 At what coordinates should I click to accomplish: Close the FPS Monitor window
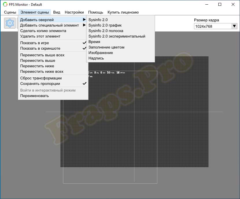233,4
